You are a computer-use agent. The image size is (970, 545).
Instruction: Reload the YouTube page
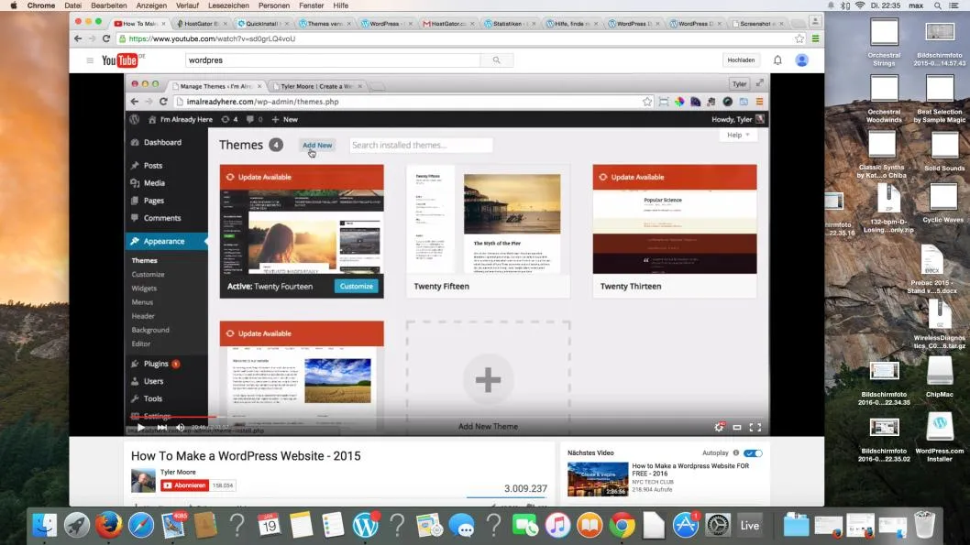pyautogui.click(x=106, y=38)
